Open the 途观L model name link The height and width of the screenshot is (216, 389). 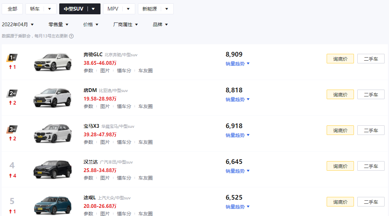tap(90, 198)
